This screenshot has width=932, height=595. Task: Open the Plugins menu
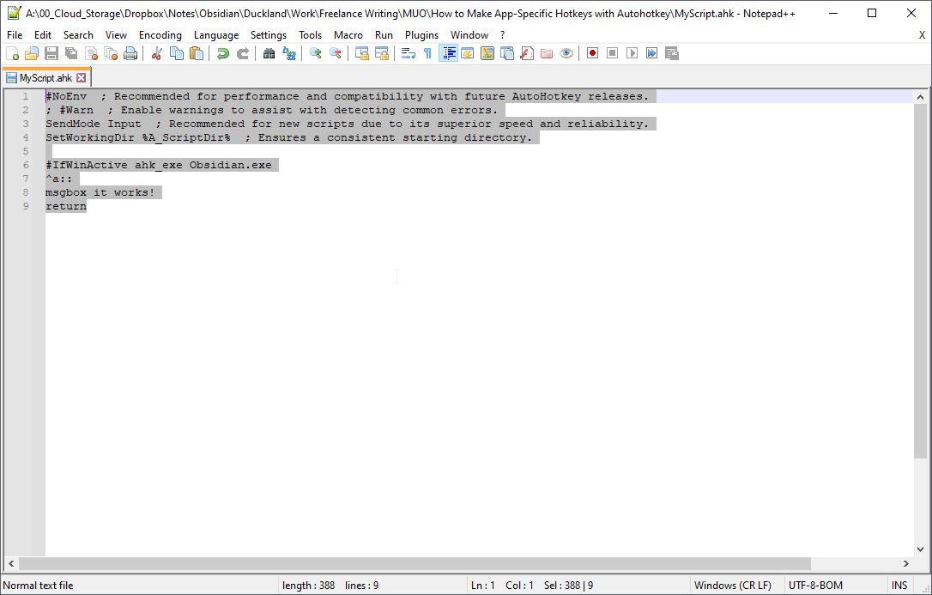[421, 35]
